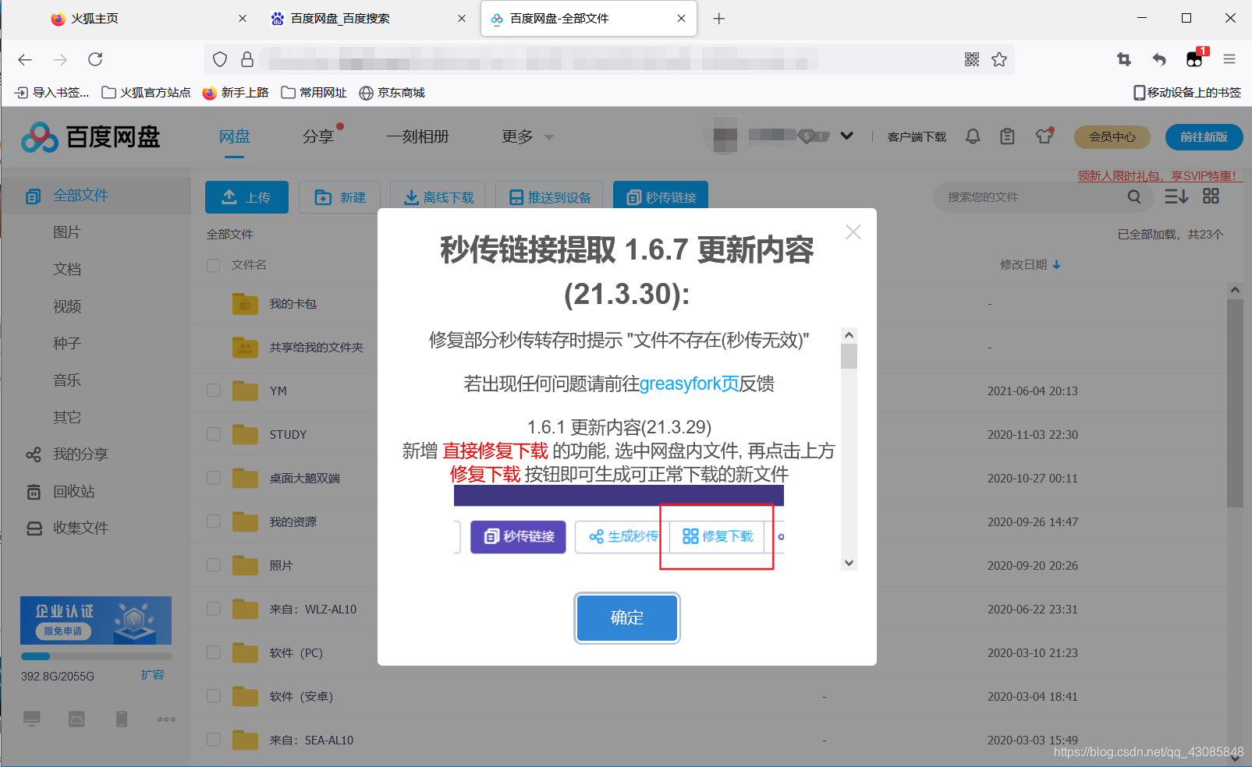Open 我的卡包 folder icon

[245, 304]
